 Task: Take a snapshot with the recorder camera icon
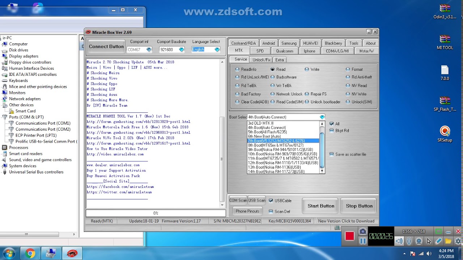click(363, 231)
